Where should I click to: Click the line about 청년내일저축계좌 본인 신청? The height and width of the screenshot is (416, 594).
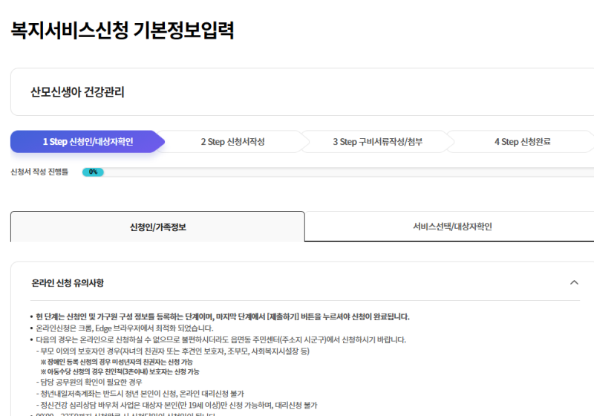140,394
